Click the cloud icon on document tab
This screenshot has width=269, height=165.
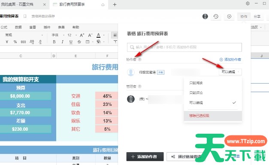point(103,5)
